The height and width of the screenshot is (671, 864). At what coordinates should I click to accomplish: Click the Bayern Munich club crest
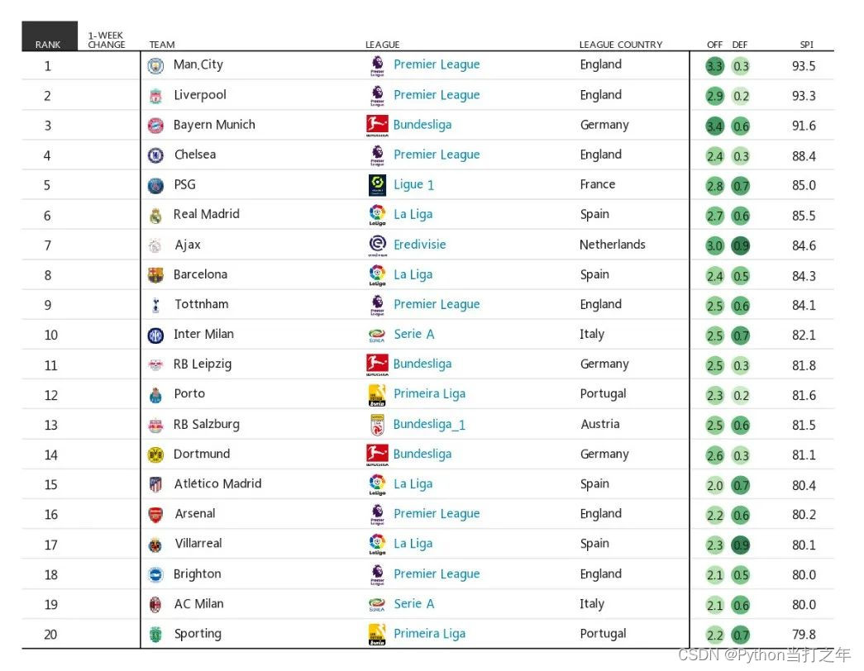(x=155, y=126)
